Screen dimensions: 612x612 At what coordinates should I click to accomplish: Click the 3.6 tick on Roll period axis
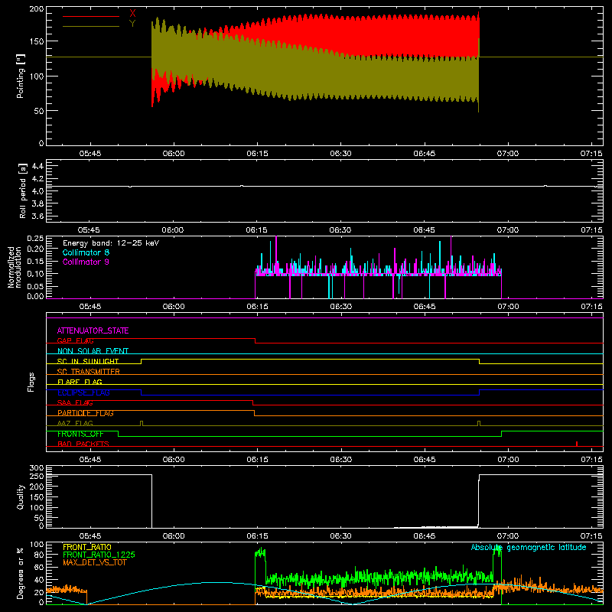37,216
